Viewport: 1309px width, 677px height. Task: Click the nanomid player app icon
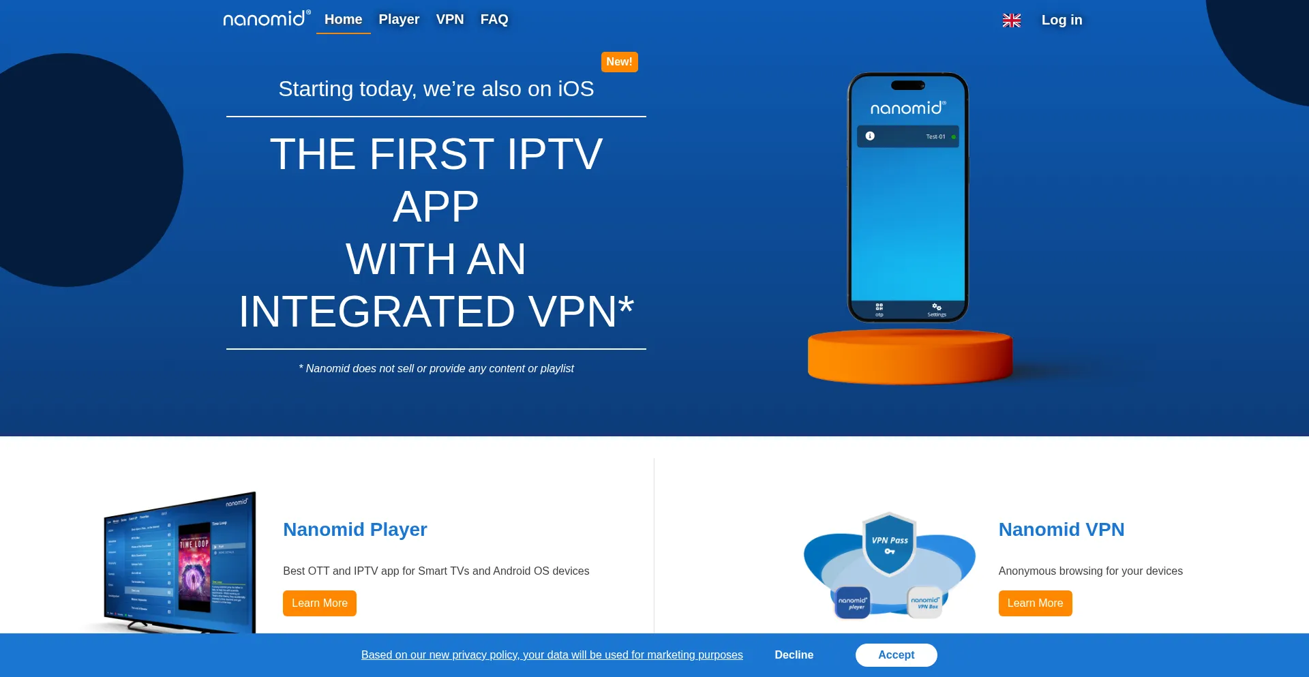853,603
